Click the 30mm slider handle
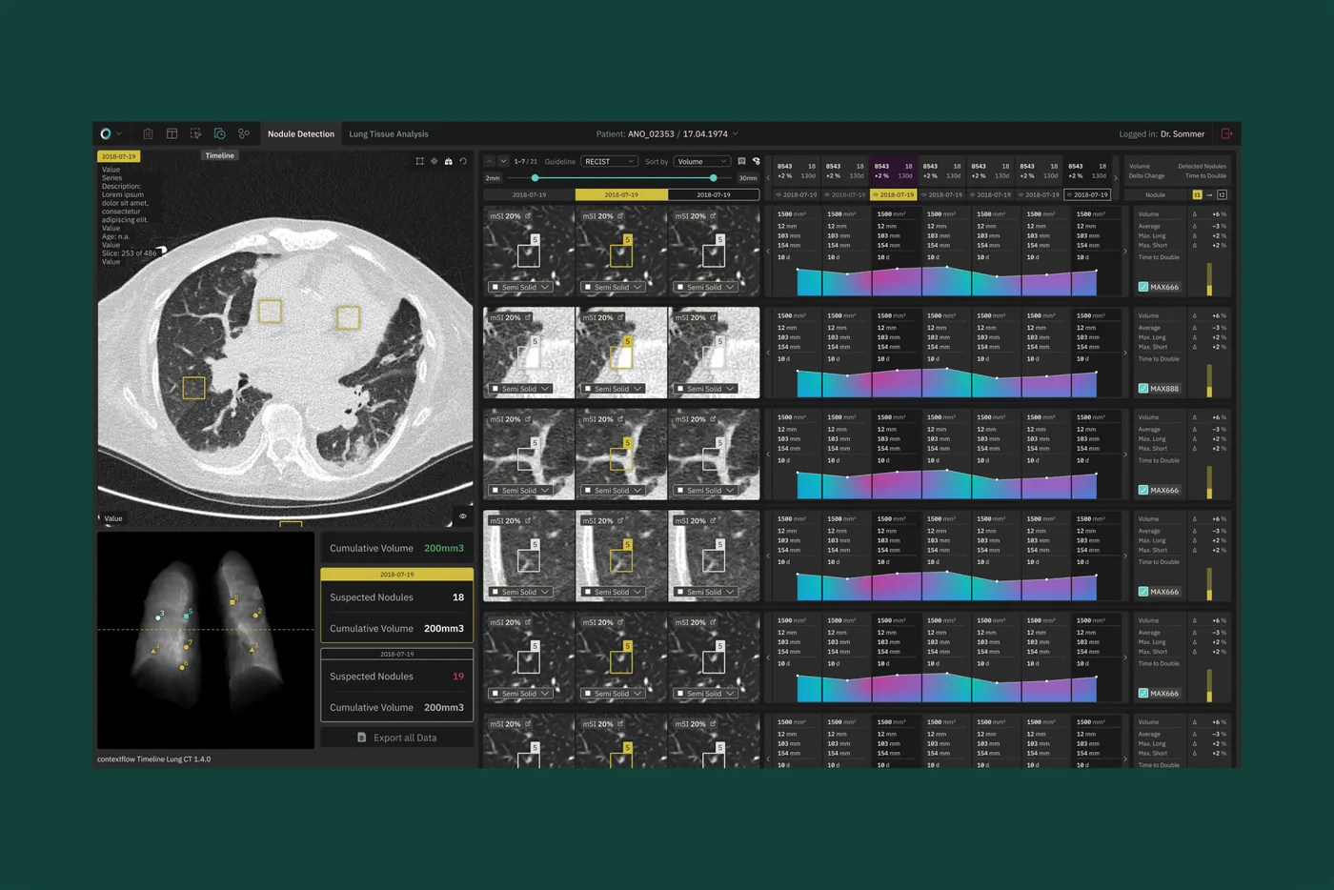The width and height of the screenshot is (1334, 890). tap(714, 178)
